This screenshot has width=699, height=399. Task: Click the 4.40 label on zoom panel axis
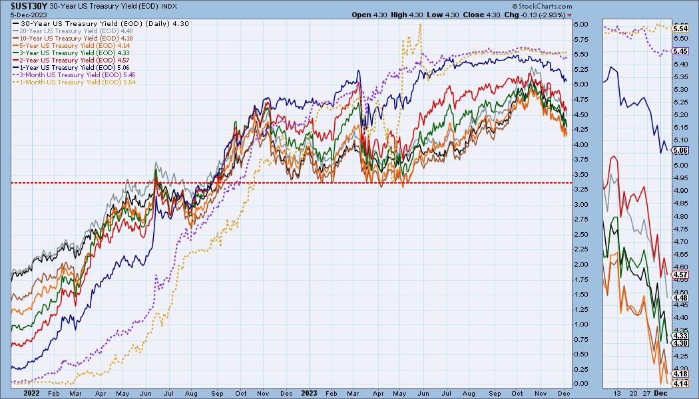pyautogui.click(x=681, y=318)
